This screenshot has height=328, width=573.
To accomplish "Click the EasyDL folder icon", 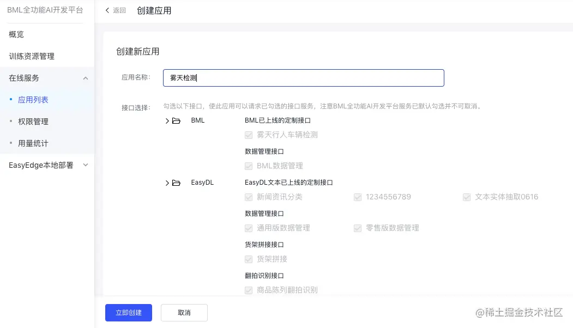I will 176,183.
